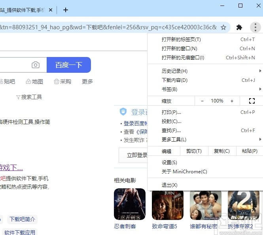Minimize the browser window
Viewport: 263px width, 235px height.
pyautogui.click(x=222, y=6)
